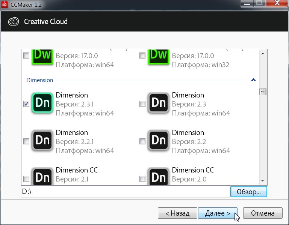Image resolution: width=289 pixels, height=225 pixels.
Task: Click the Версия: 2.2 text
Action: click(x=189, y=142)
